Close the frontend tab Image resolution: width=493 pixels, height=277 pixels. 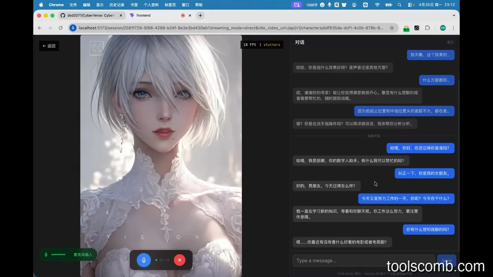coord(190,15)
